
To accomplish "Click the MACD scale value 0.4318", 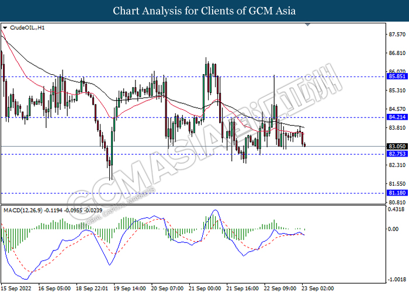I will click(396, 209).
